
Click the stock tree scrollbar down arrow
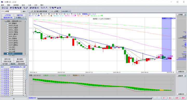pyautogui.click(x=26, y=55)
